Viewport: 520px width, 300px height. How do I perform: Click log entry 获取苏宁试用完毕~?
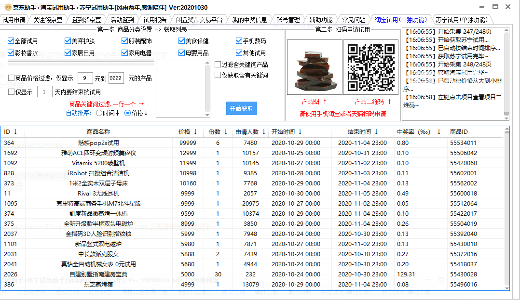tap(446, 56)
